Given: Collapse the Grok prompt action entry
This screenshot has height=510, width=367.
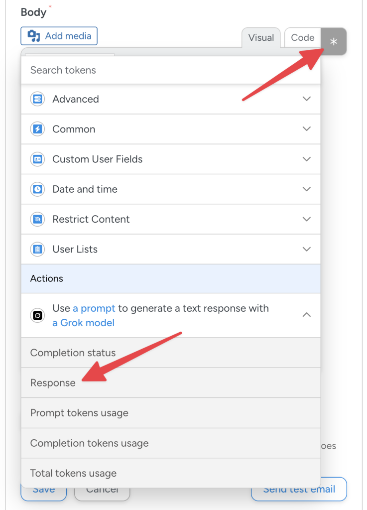Looking at the screenshot, I should point(307,315).
